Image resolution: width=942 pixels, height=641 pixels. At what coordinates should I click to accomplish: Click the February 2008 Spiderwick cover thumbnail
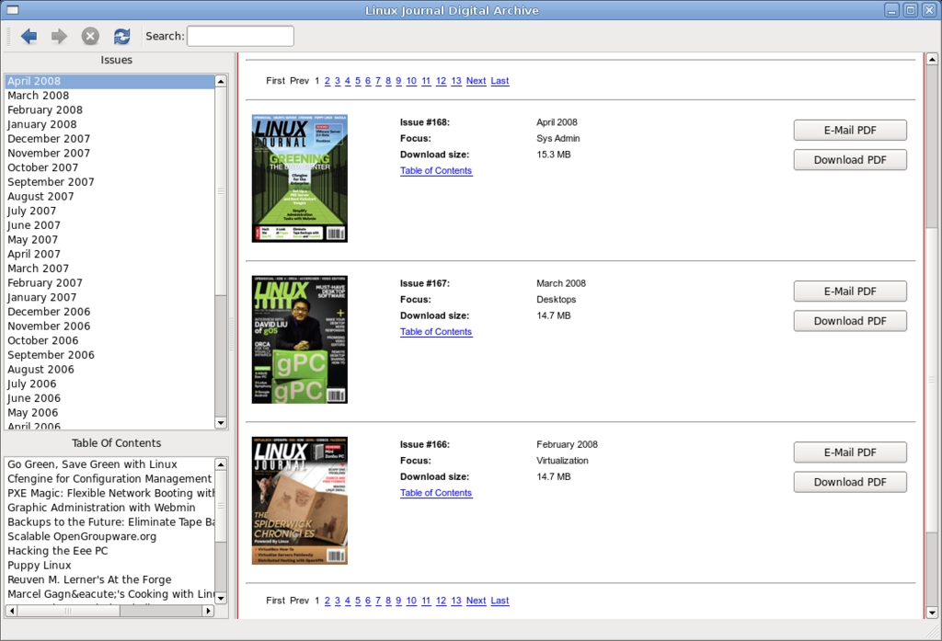coord(300,500)
